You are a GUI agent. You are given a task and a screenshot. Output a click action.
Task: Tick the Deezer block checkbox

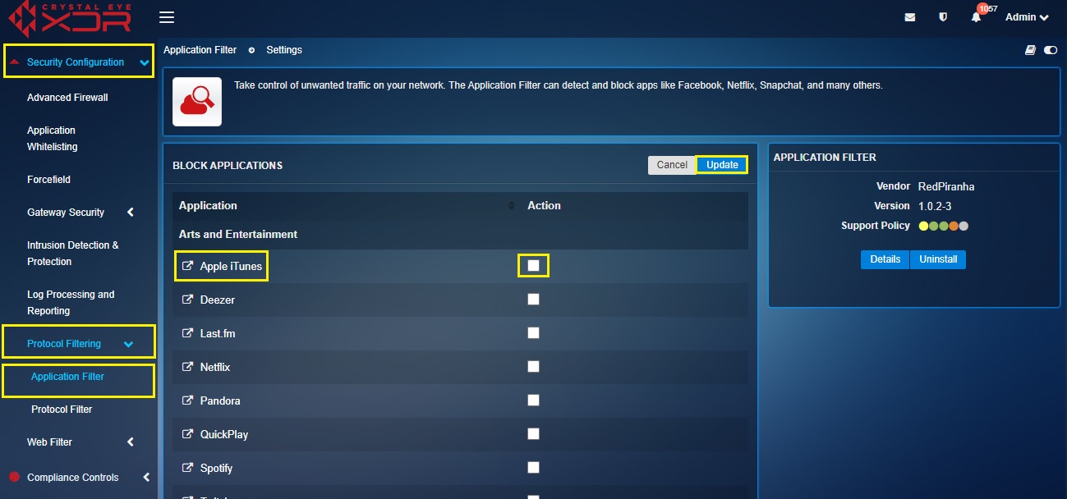point(533,300)
